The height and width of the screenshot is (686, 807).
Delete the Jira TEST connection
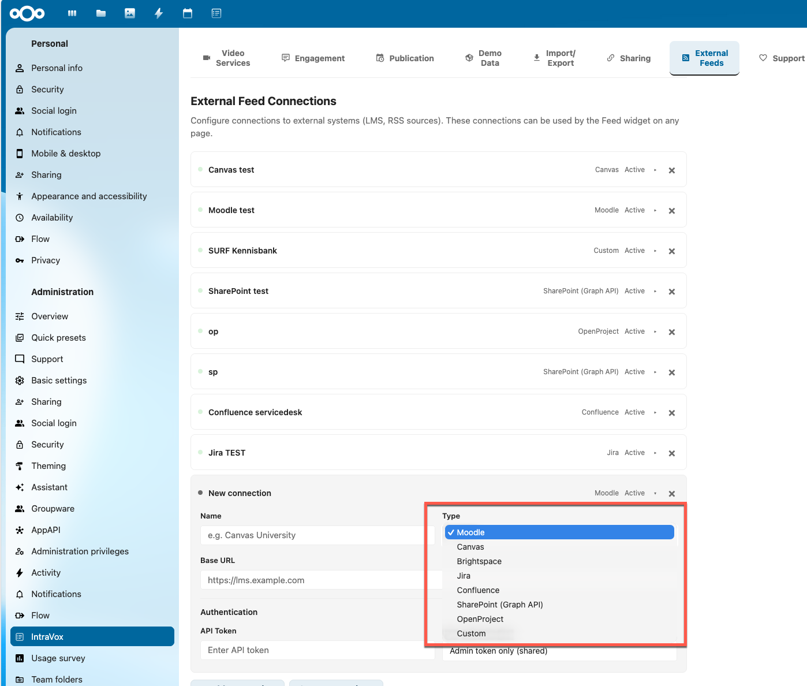[672, 453]
